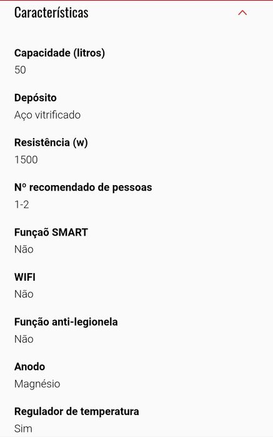Click the 1-2 people value
This screenshot has height=437, width=273.
pyautogui.click(x=22, y=204)
